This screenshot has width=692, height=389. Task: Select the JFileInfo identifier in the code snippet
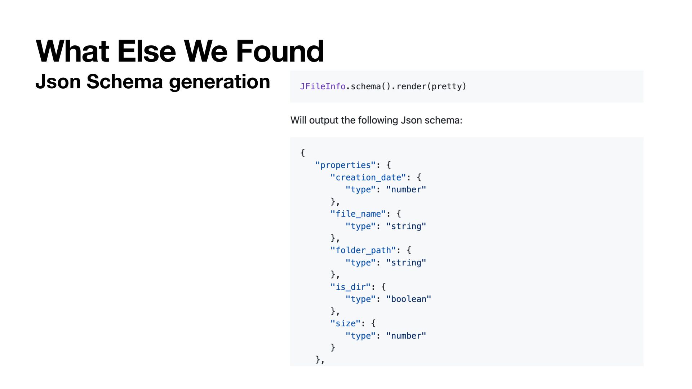click(323, 86)
